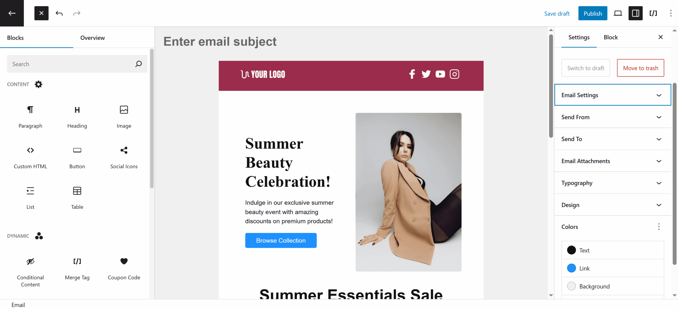Toggle the settings sidebar panel

(x=635, y=13)
